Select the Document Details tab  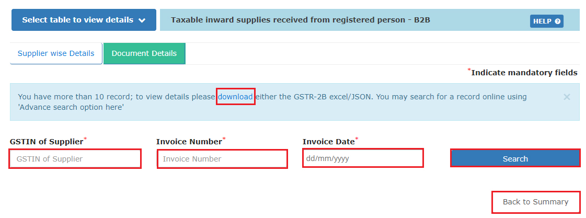tap(144, 53)
